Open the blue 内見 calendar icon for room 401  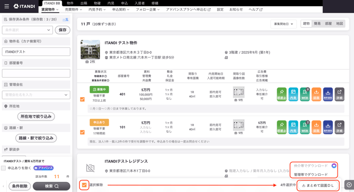(x=293, y=94)
